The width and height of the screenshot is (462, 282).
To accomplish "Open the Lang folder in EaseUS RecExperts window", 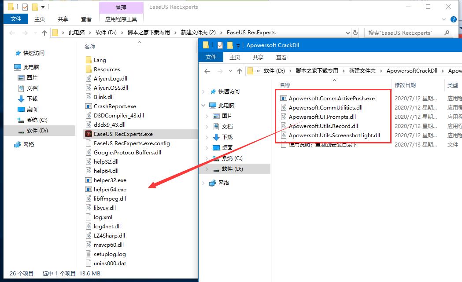I will tap(100, 60).
